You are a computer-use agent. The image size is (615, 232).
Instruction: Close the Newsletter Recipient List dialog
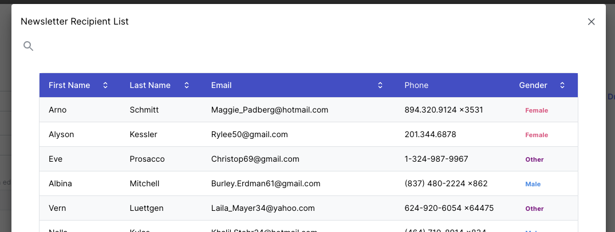click(x=592, y=22)
